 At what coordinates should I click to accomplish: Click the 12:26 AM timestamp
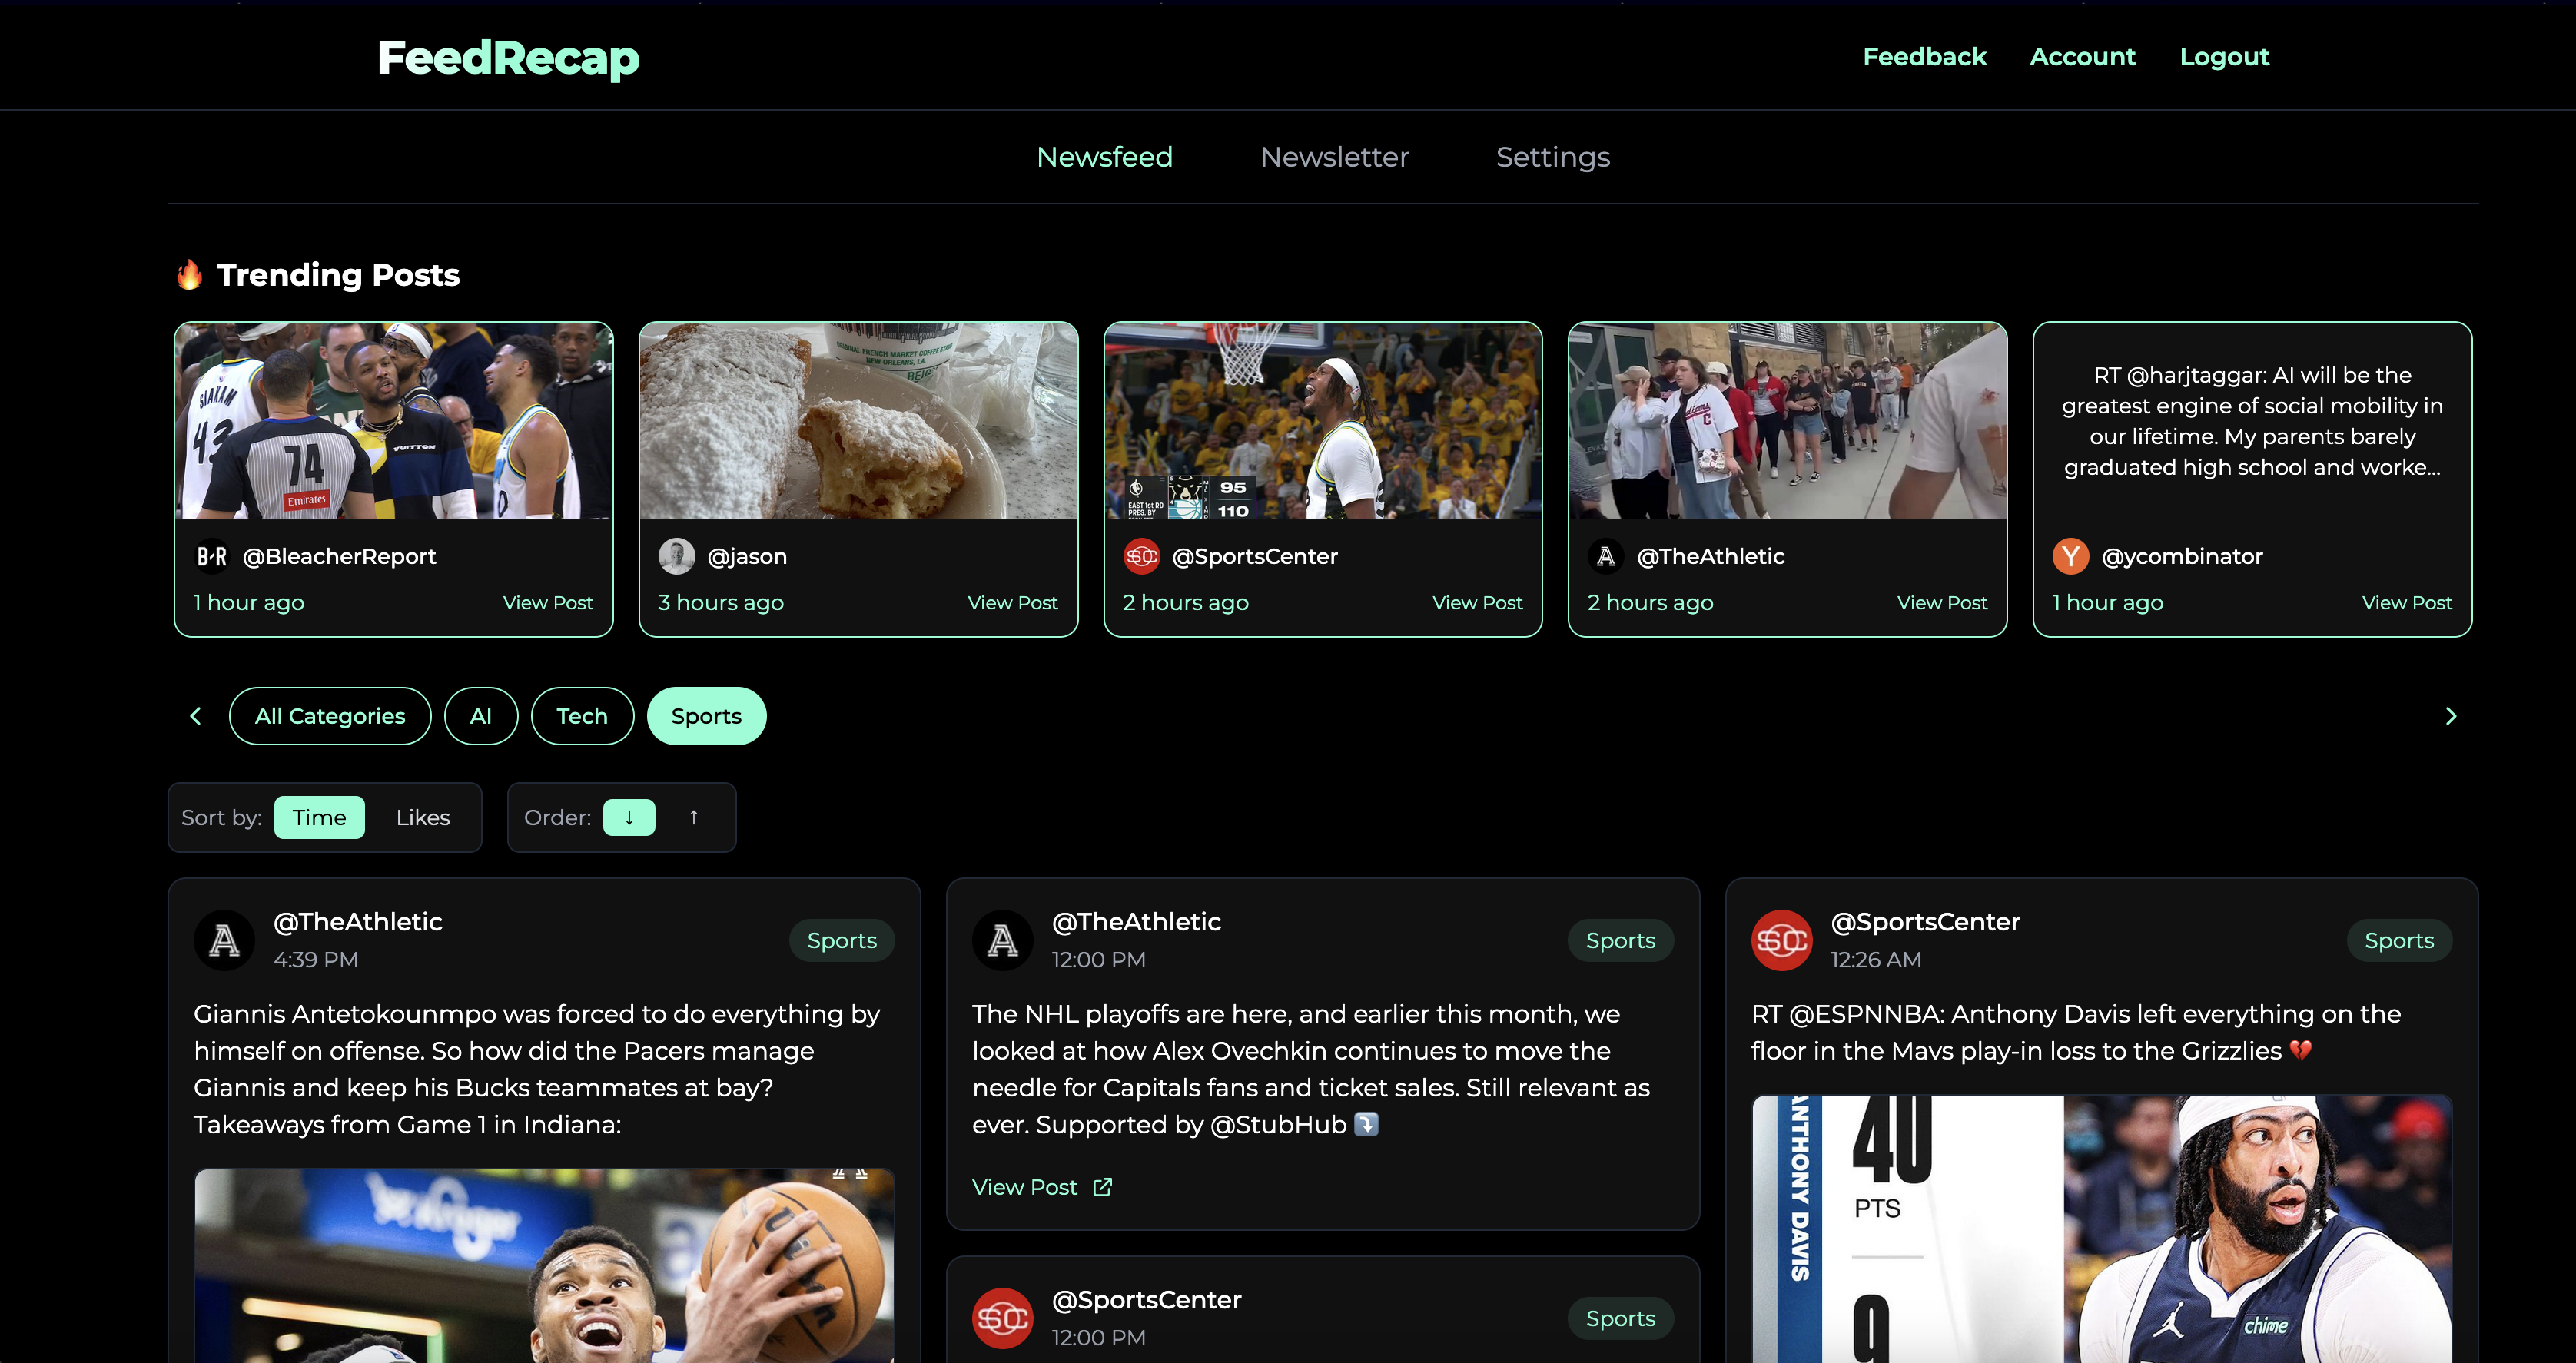(1876, 960)
